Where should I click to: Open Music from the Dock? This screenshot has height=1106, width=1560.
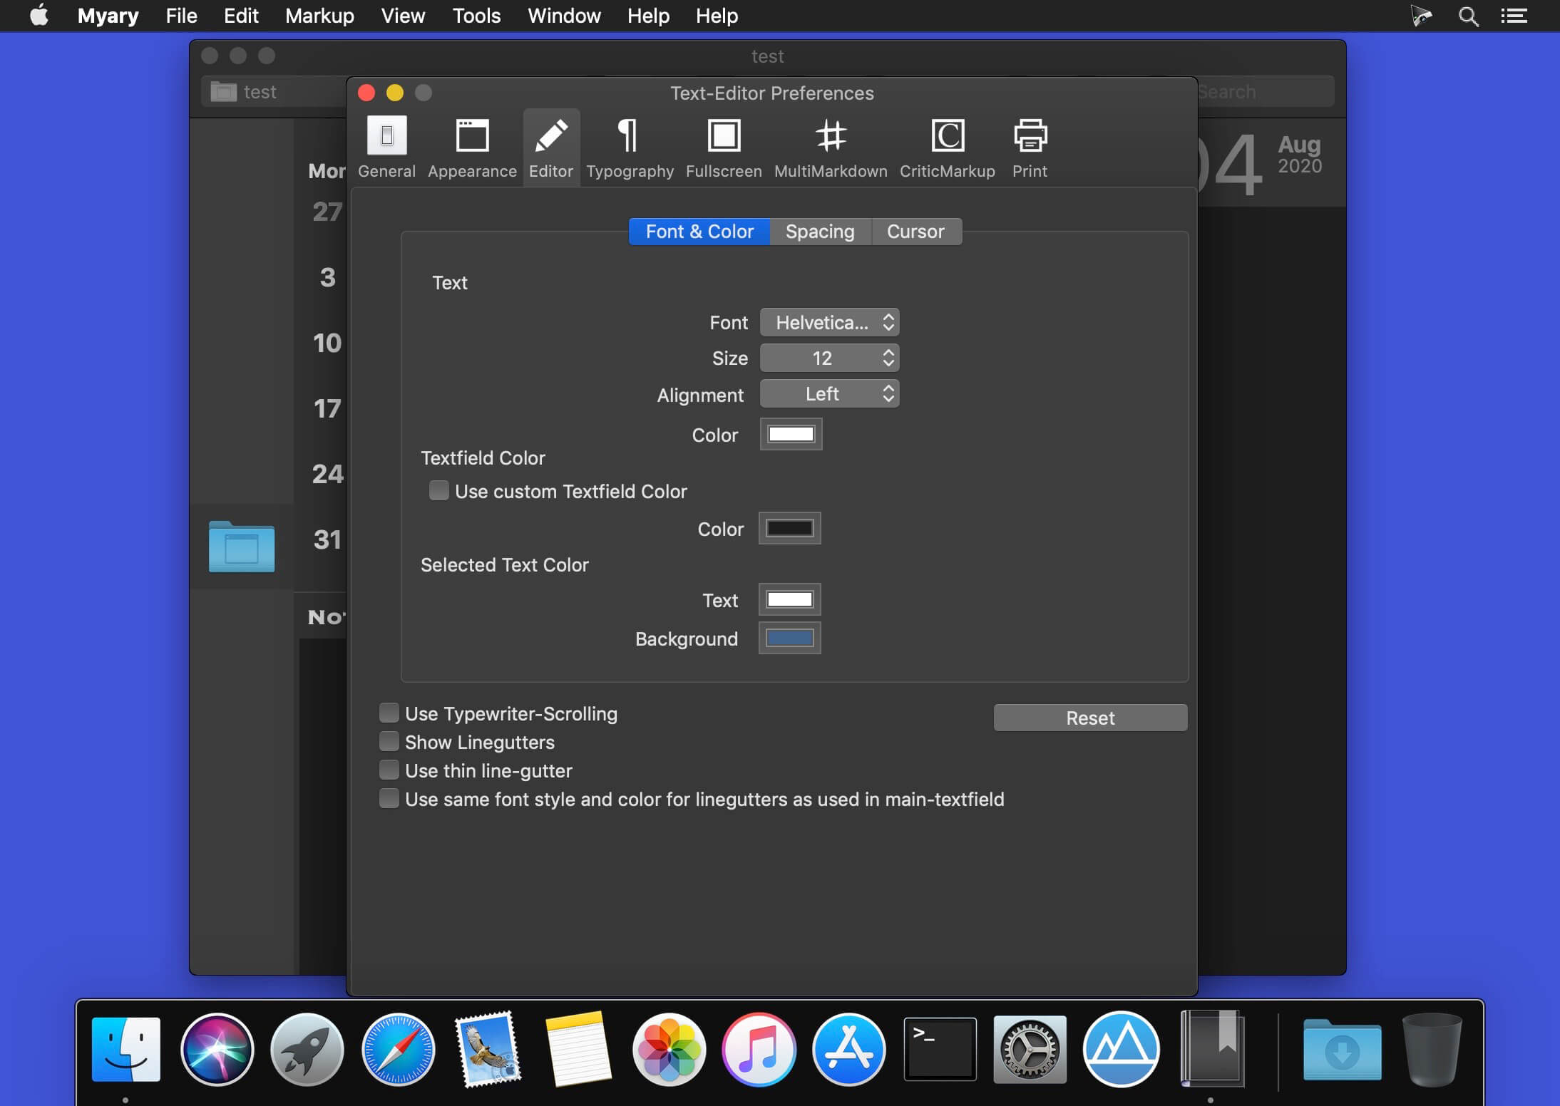pos(759,1049)
